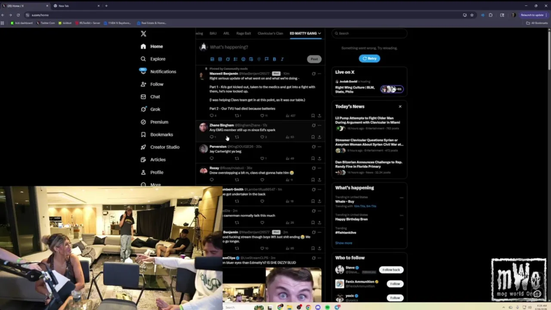Apply italic formatting in composer
551x310 pixels.
tap(282, 59)
